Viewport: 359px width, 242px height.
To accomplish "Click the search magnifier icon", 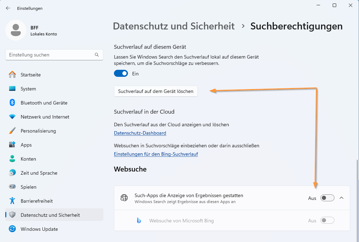I will point(97,55).
